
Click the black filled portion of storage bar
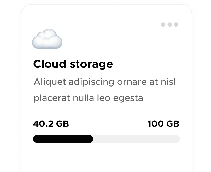(63, 139)
